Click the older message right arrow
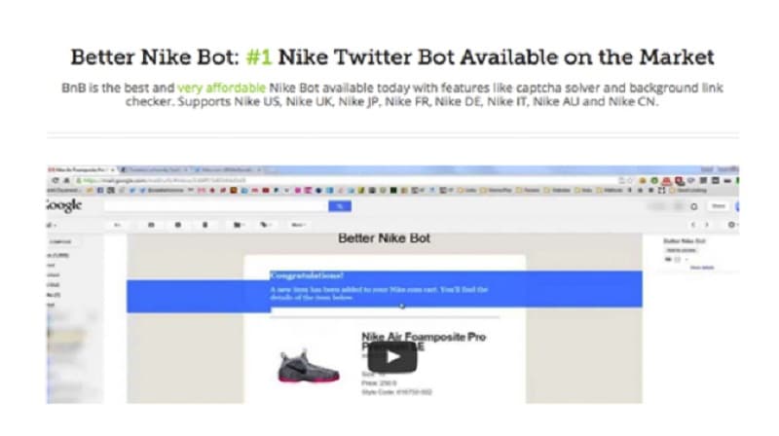779x436 pixels. click(x=707, y=225)
